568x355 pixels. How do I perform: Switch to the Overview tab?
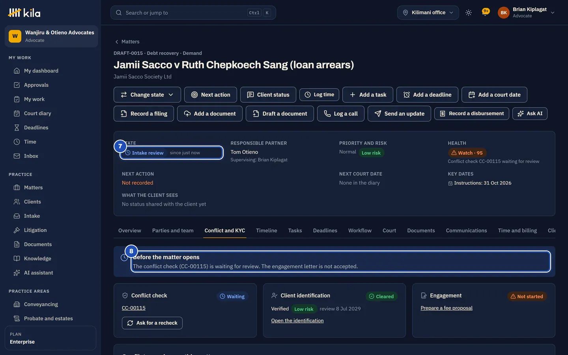tap(130, 231)
